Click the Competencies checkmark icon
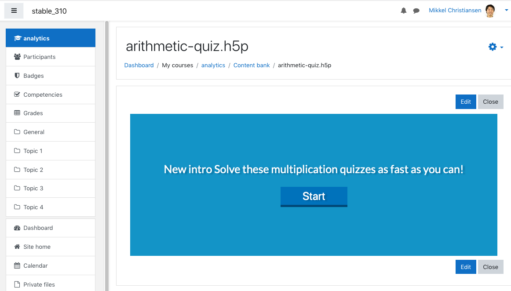The height and width of the screenshot is (291, 511). [17, 95]
